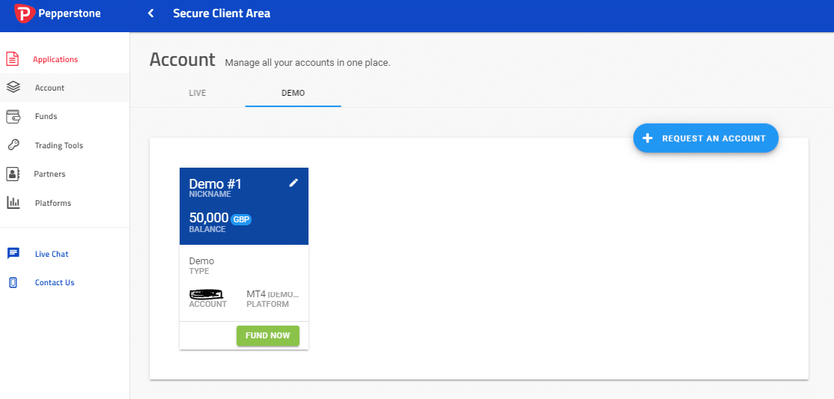Click the Applications document icon
This screenshot has width=834, height=399.
[x=13, y=59]
